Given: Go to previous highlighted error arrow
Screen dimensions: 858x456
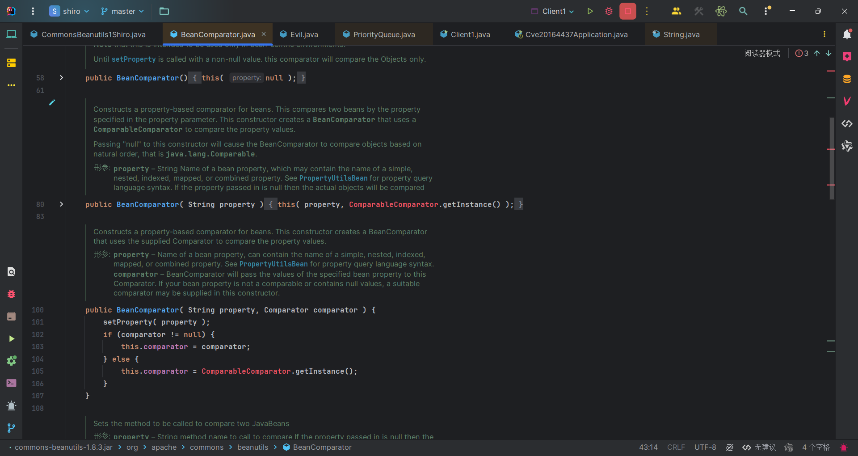Looking at the screenshot, I should 817,53.
